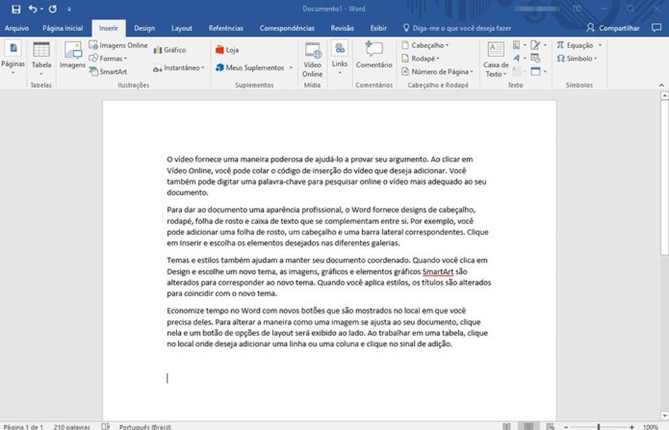Click the zoom slider handle
669x430 pixels.
598,425
